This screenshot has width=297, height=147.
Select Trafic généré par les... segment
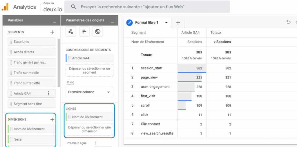pyautogui.click(x=31, y=62)
